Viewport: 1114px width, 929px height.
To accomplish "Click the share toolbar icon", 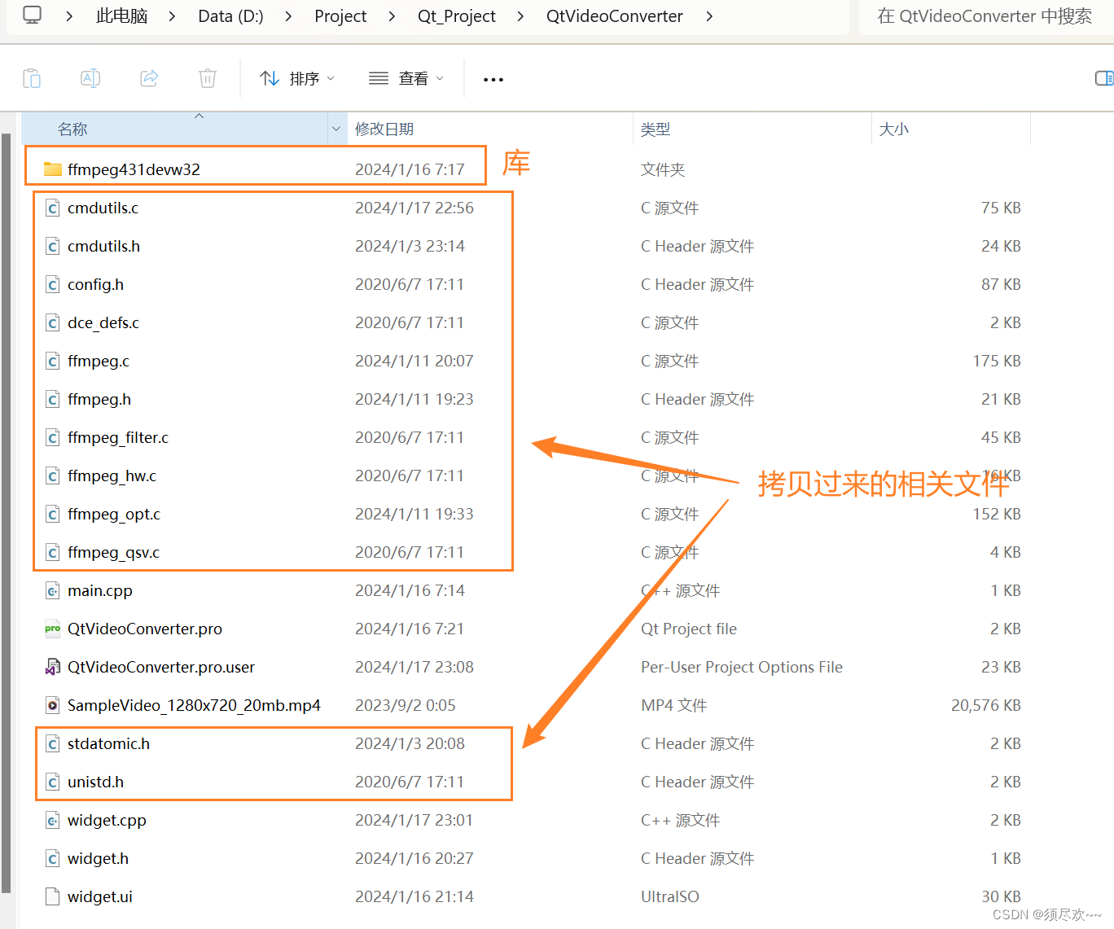I will [149, 78].
